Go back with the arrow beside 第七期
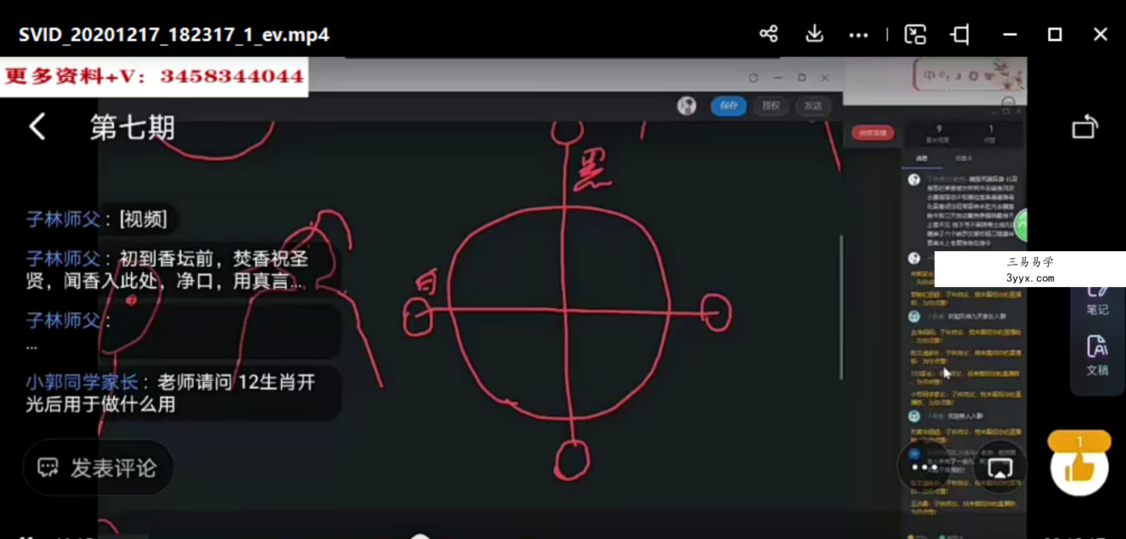Image resolution: width=1126 pixels, height=539 pixels. tap(37, 126)
